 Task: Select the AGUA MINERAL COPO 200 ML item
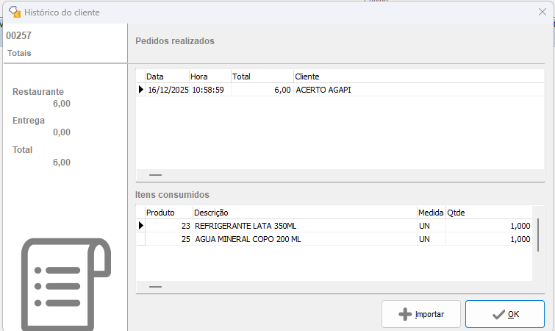coord(304,239)
